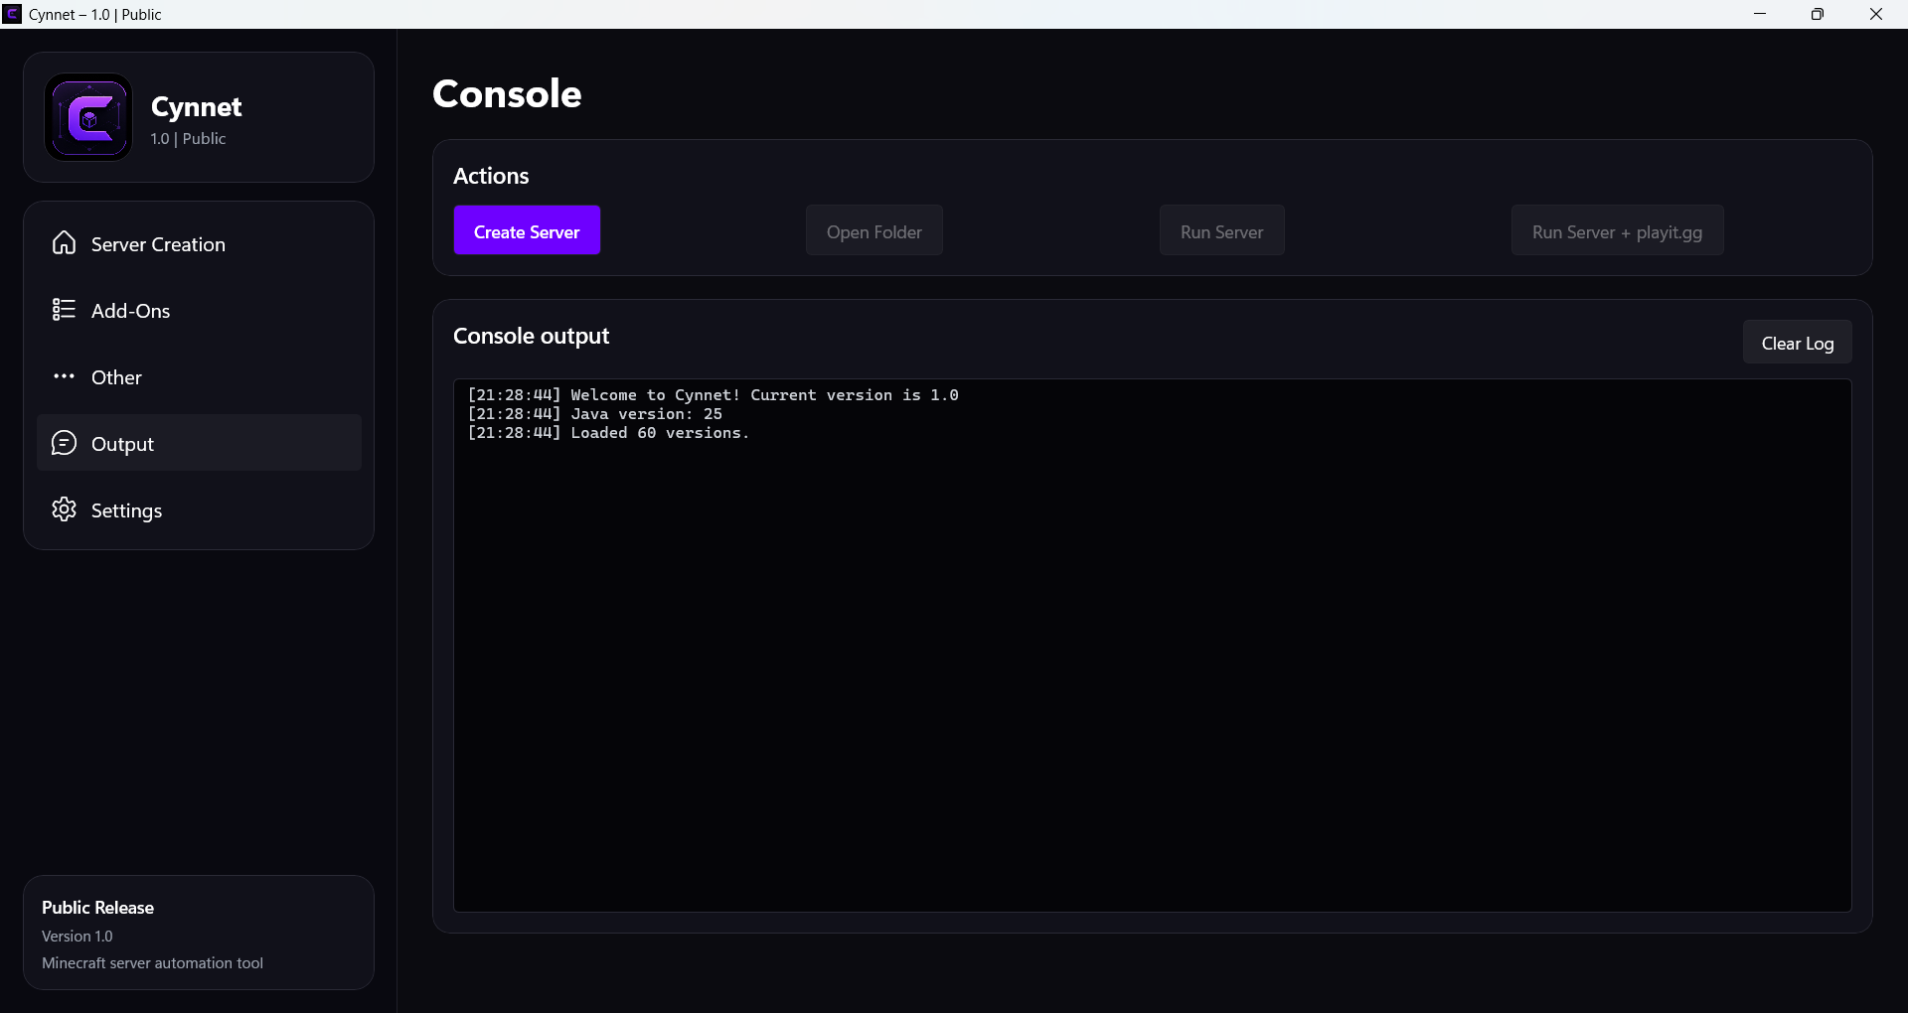The height and width of the screenshot is (1013, 1908).
Task: Click the 'Console output' heading
Action: (531, 336)
